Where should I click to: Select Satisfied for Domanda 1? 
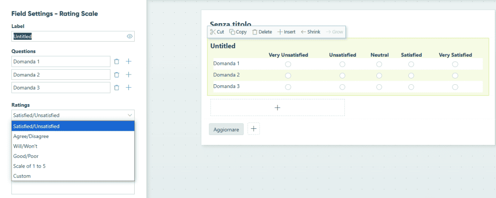tap(411, 64)
